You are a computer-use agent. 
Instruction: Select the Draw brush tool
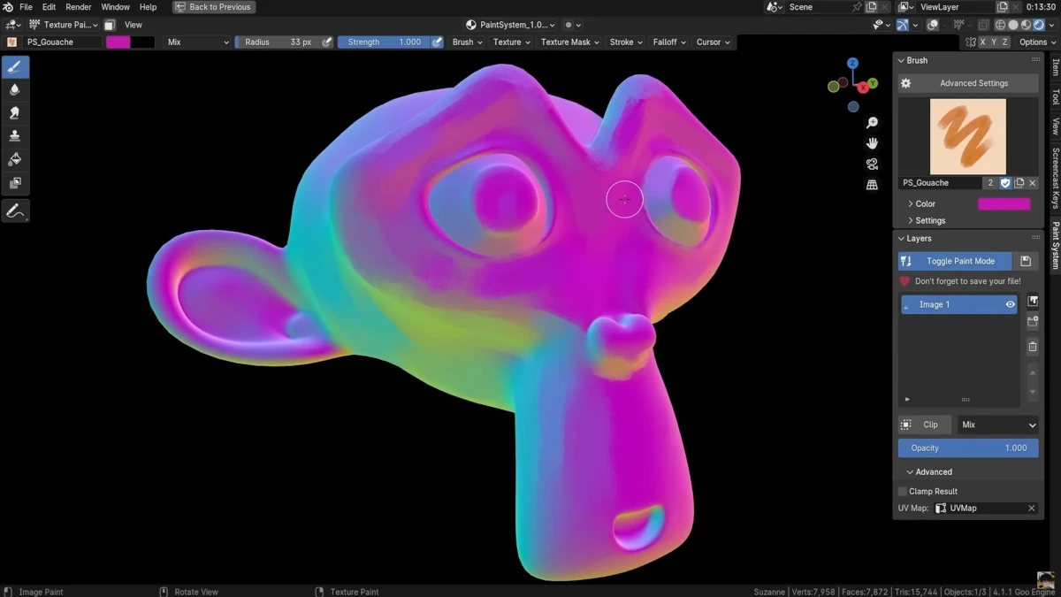coord(15,66)
